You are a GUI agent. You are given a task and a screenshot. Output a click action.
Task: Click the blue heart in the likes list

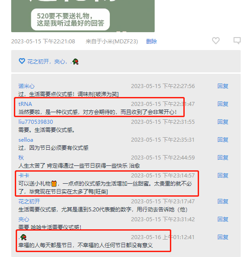click(x=22, y=61)
